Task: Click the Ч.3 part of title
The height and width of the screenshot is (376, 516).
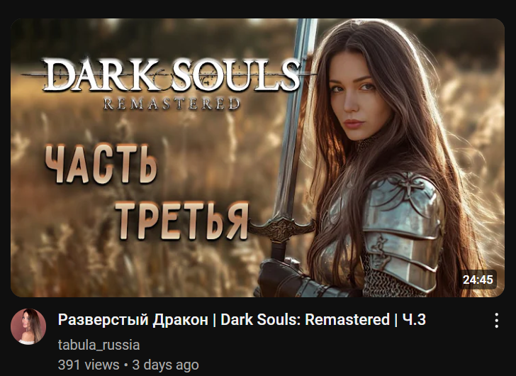Action: [415, 320]
